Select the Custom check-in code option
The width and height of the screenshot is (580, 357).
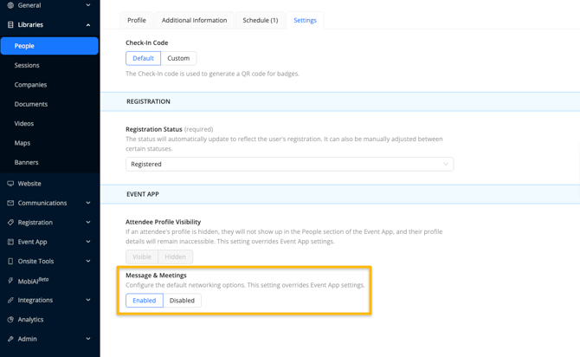pyautogui.click(x=178, y=58)
